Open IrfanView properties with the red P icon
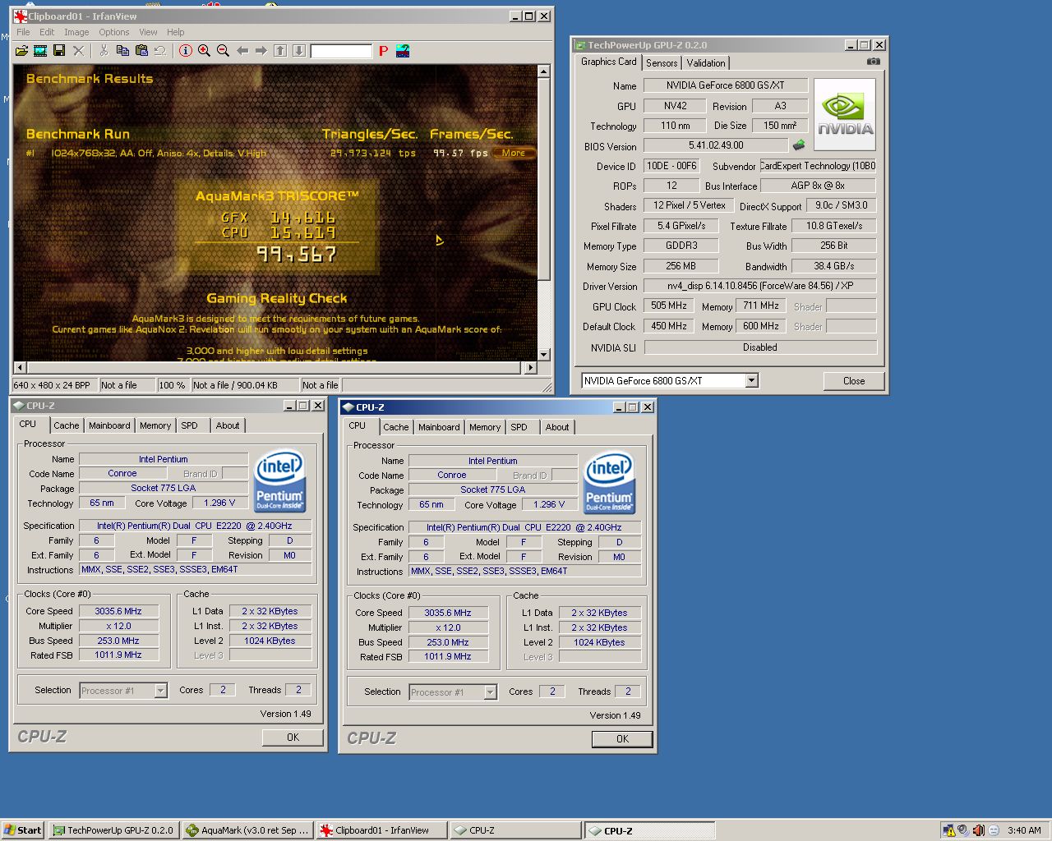1052x841 pixels. 383,51
